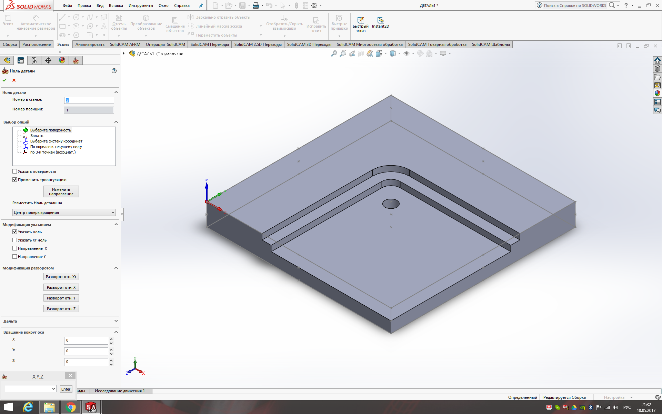Check the Указать XY ноль option
662x414 pixels.
click(x=15, y=240)
